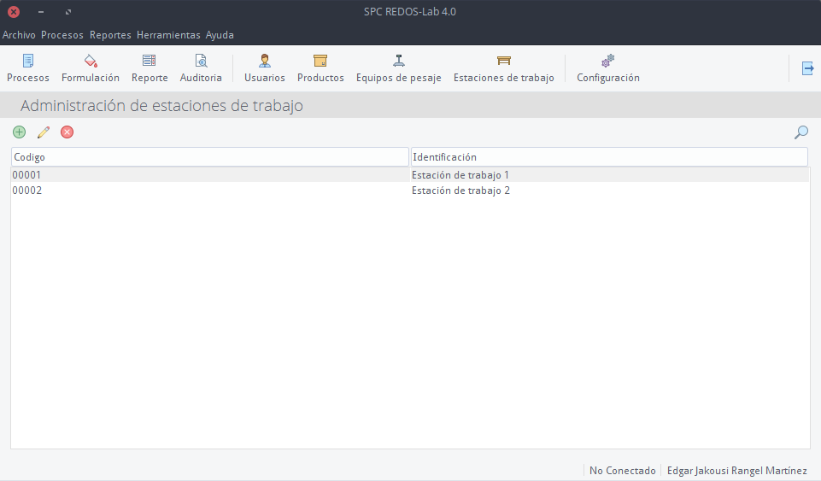
Task: Open the Productos administration
Action: 320,68
